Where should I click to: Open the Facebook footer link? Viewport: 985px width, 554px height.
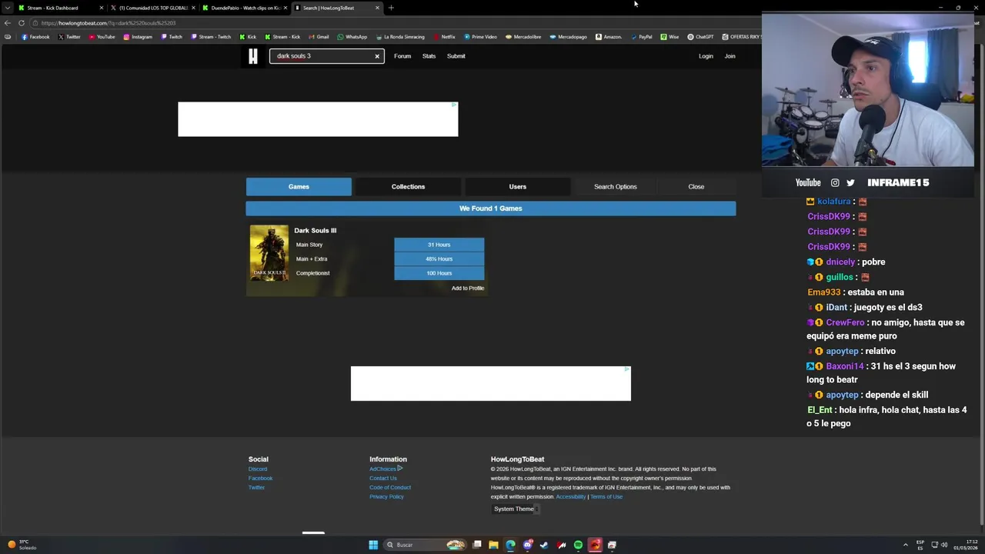point(260,478)
